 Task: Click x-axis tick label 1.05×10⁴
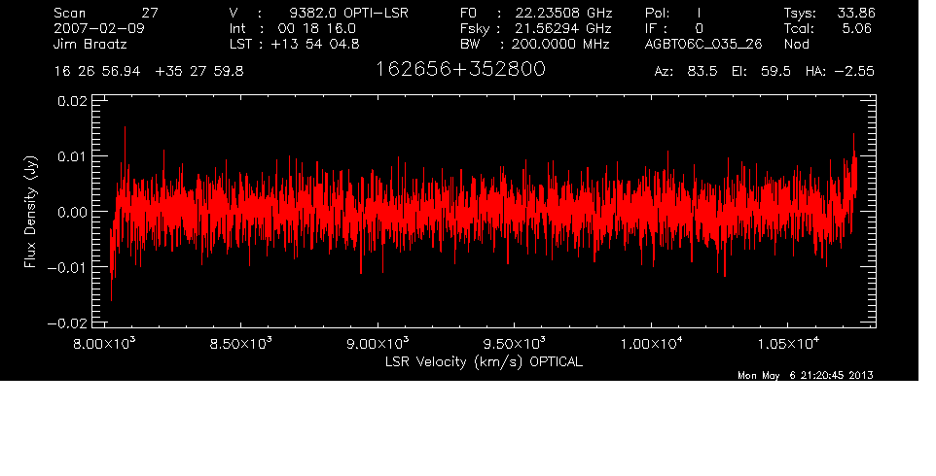[x=788, y=344]
